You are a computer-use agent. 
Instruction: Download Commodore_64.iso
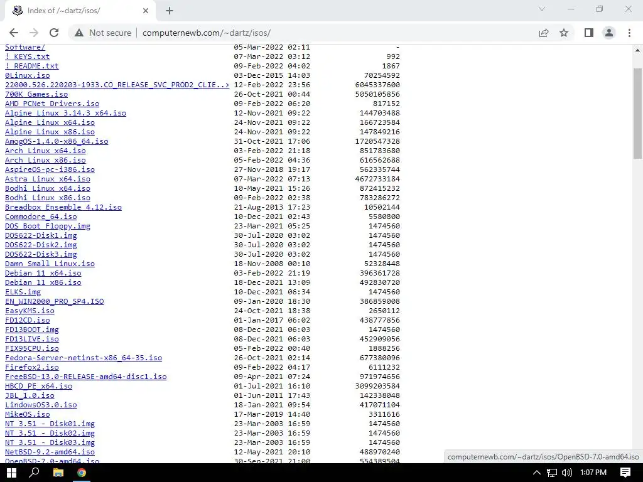41,217
